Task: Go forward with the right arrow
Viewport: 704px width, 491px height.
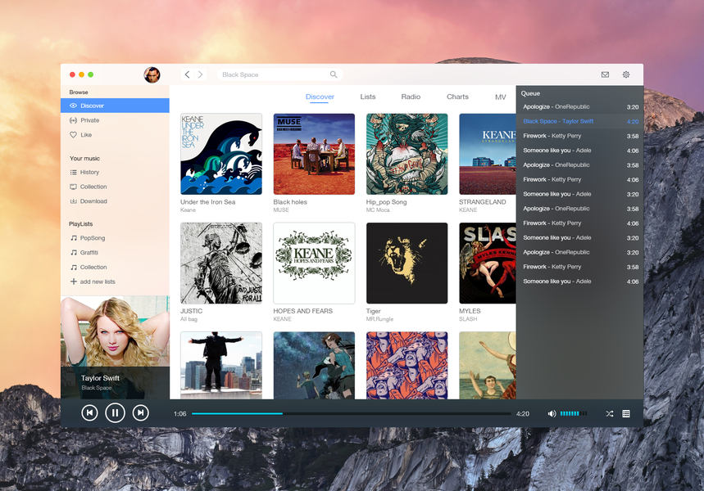Action: [200, 74]
